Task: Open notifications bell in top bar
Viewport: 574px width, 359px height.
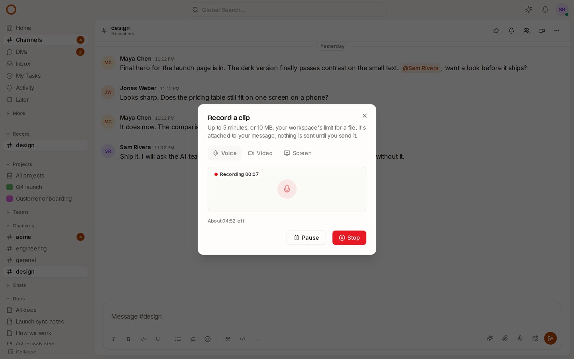Action: (545, 10)
